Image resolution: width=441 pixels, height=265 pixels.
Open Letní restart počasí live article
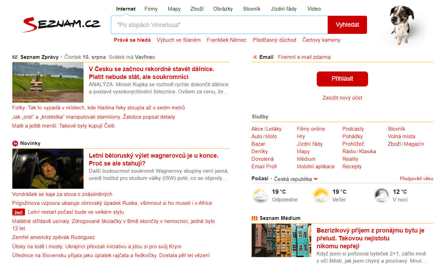(76, 212)
